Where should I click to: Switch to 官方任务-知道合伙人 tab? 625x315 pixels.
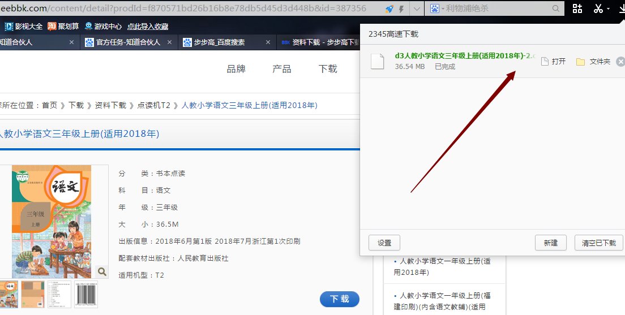(128, 42)
